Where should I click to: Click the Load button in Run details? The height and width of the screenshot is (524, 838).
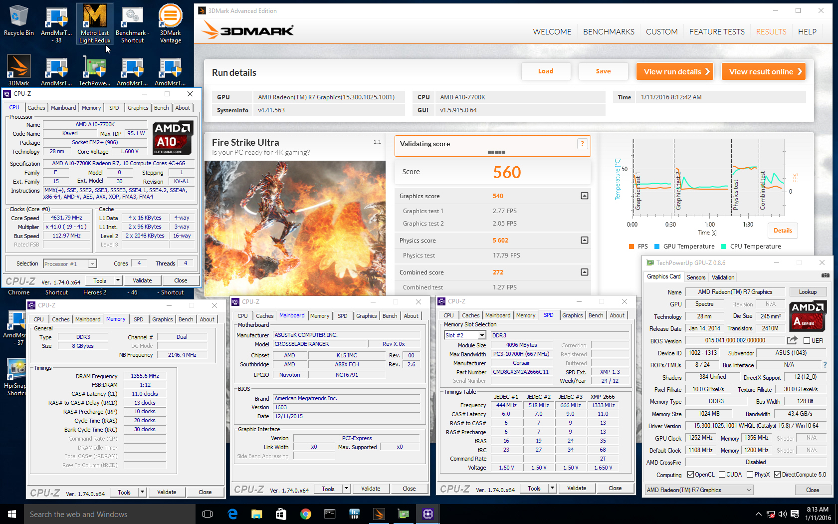(x=546, y=71)
